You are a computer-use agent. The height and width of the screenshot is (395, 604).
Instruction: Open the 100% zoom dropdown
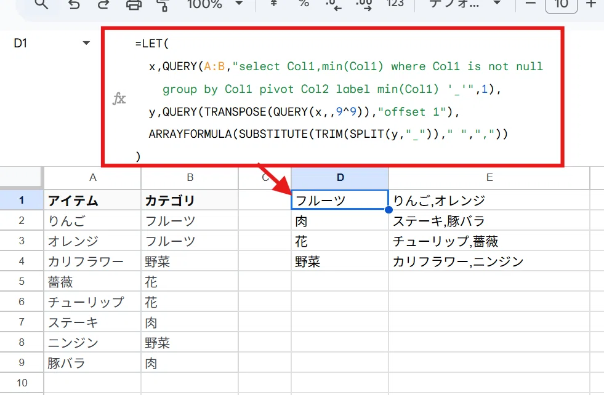point(214,4)
